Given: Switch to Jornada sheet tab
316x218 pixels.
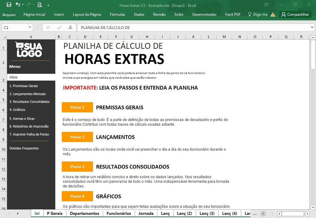Looking at the screenshot, I should coord(146,214).
